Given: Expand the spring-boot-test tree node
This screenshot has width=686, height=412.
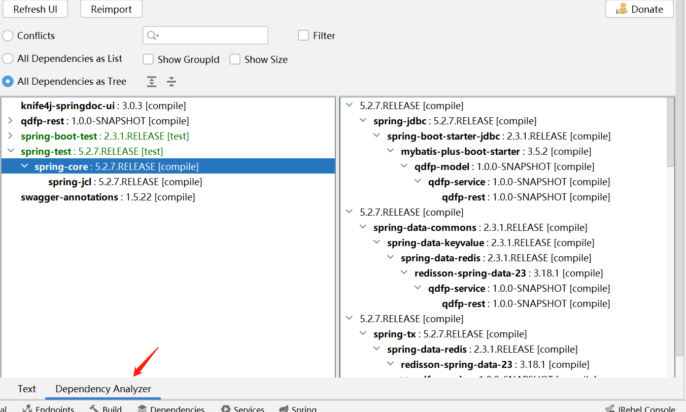Looking at the screenshot, I should coord(11,136).
